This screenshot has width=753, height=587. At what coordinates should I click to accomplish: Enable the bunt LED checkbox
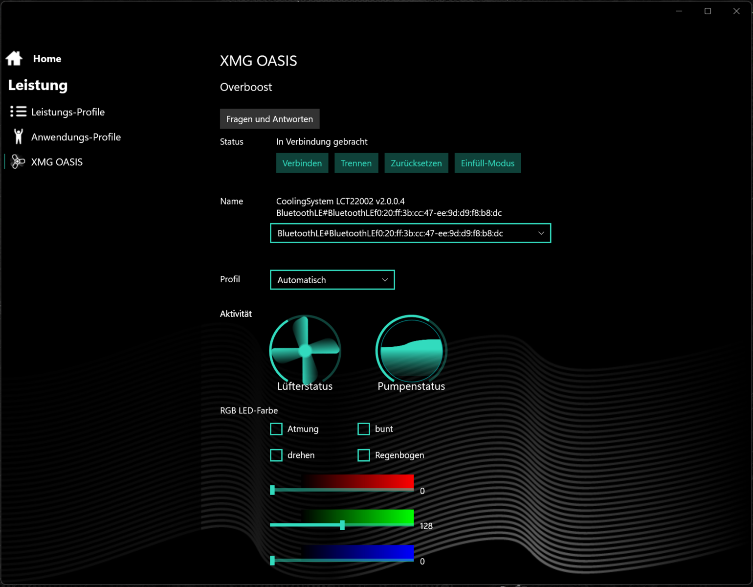(364, 429)
